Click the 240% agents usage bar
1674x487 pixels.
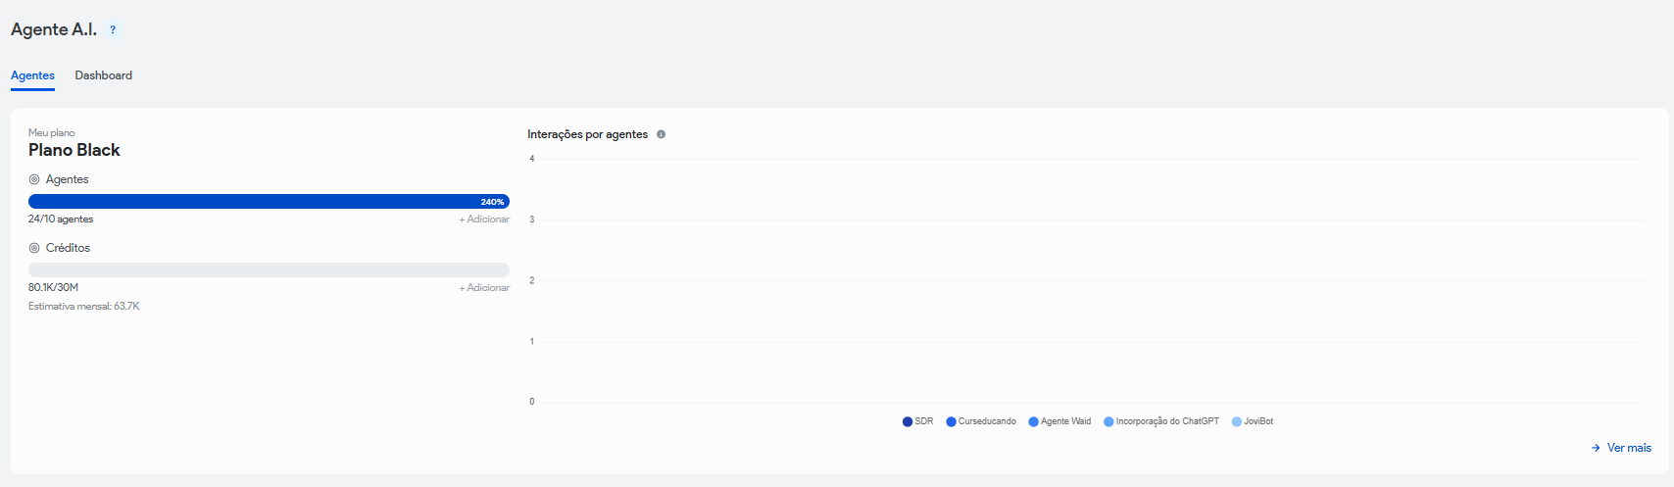[269, 202]
